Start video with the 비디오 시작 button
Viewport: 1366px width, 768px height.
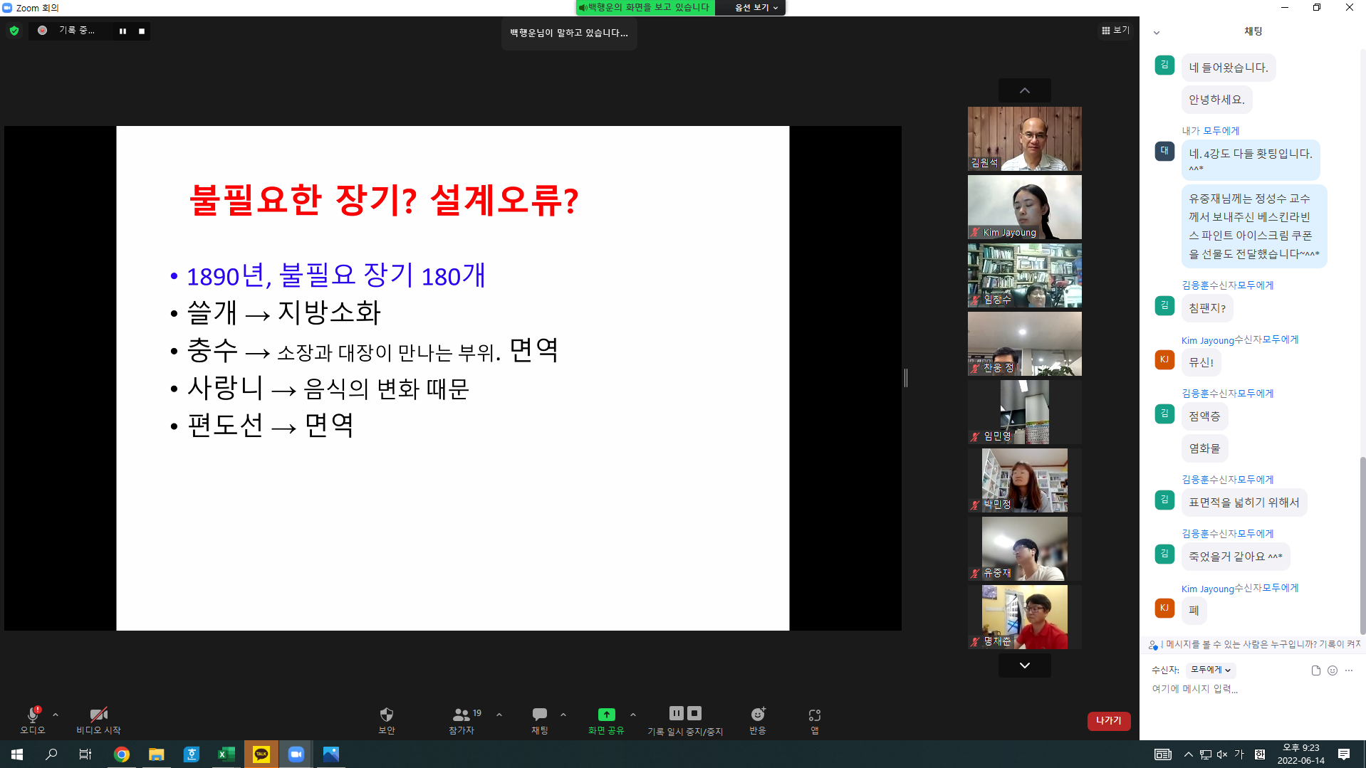coord(98,715)
